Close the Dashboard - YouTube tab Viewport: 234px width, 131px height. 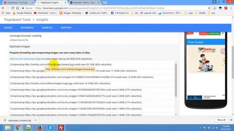32,3
